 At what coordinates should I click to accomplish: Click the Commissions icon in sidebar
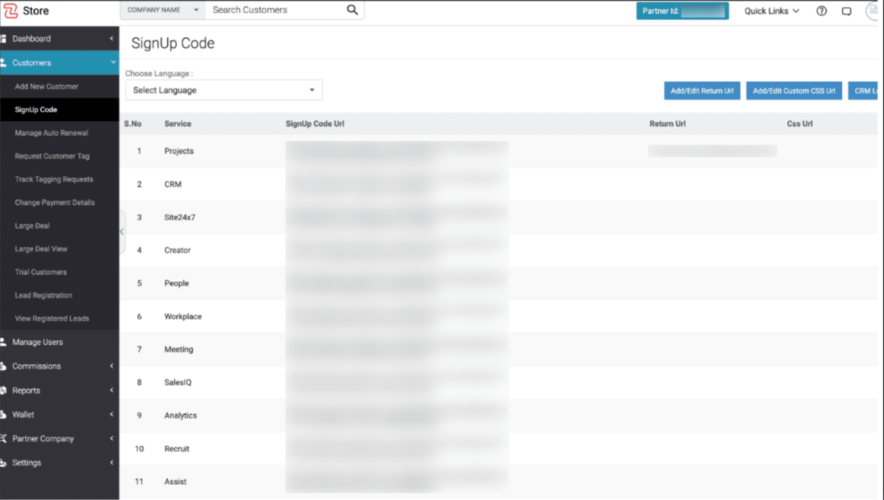pyautogui.click(x=3, y=366)
